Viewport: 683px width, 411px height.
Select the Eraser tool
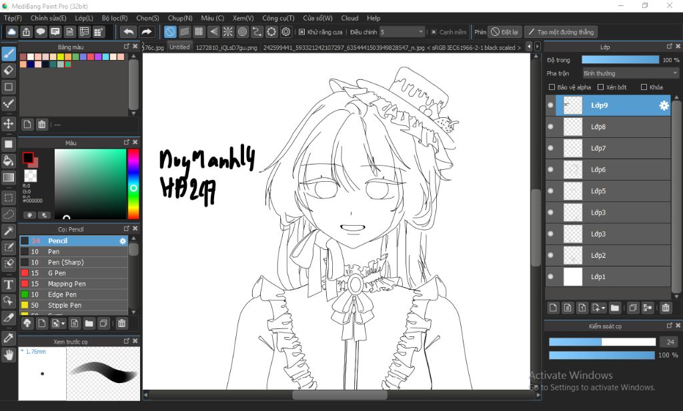(8, 70)
